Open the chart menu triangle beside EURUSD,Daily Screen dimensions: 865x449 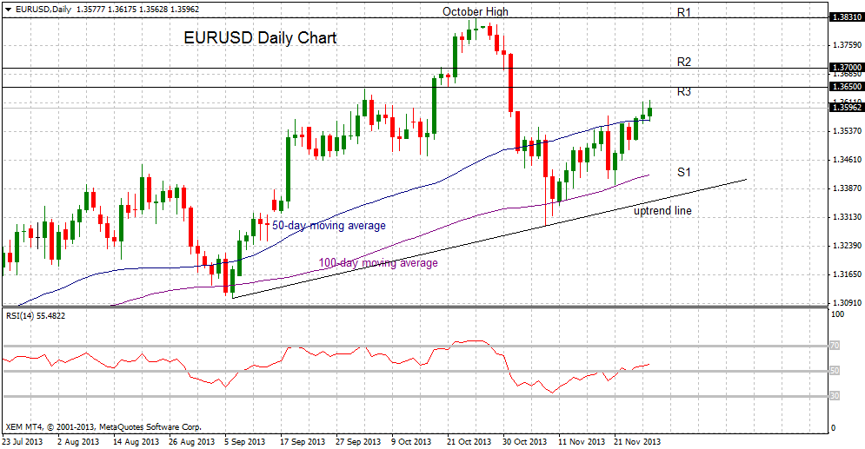coord(8,10)
